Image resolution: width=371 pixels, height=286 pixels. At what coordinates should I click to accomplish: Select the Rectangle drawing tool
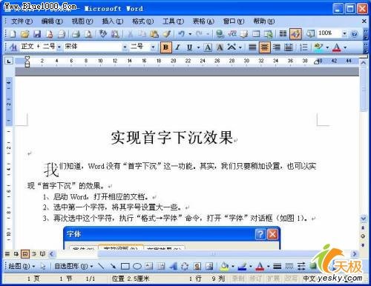[125, 266]
